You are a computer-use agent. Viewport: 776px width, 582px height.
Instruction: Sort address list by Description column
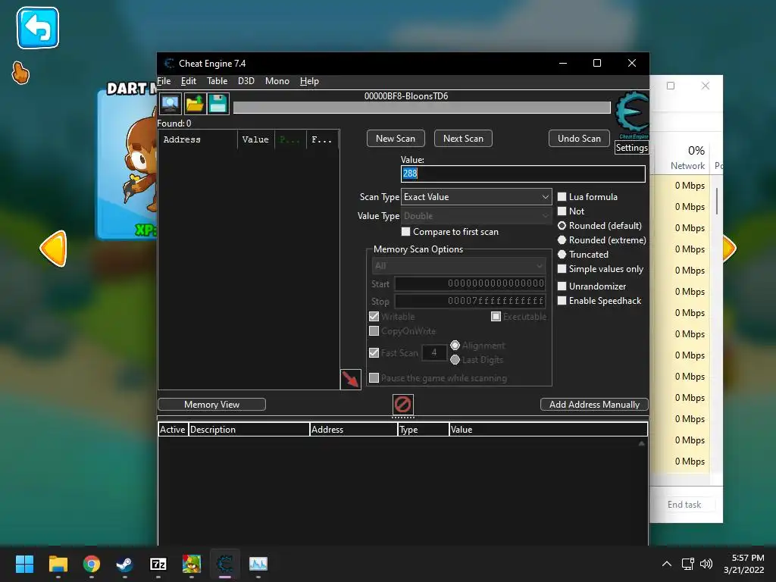point(249,430)
